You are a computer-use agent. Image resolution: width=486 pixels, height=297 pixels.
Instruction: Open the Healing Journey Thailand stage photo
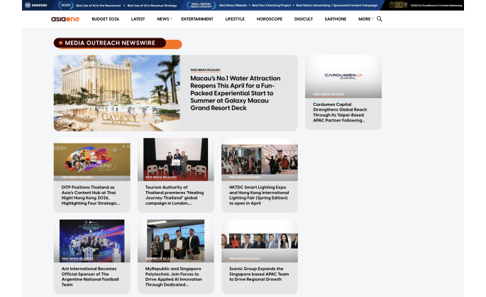176,160
